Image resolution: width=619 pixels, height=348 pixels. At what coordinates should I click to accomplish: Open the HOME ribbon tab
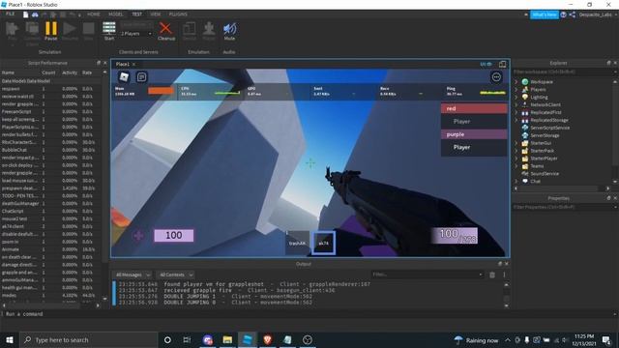[94, 14]
